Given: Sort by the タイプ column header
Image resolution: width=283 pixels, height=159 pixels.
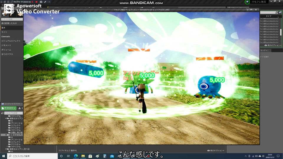Looking at the screenshot, I should coord(268,16).
